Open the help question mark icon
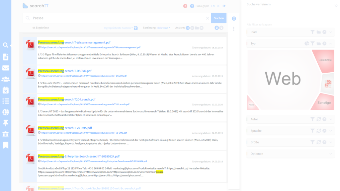 coord(192,6)
